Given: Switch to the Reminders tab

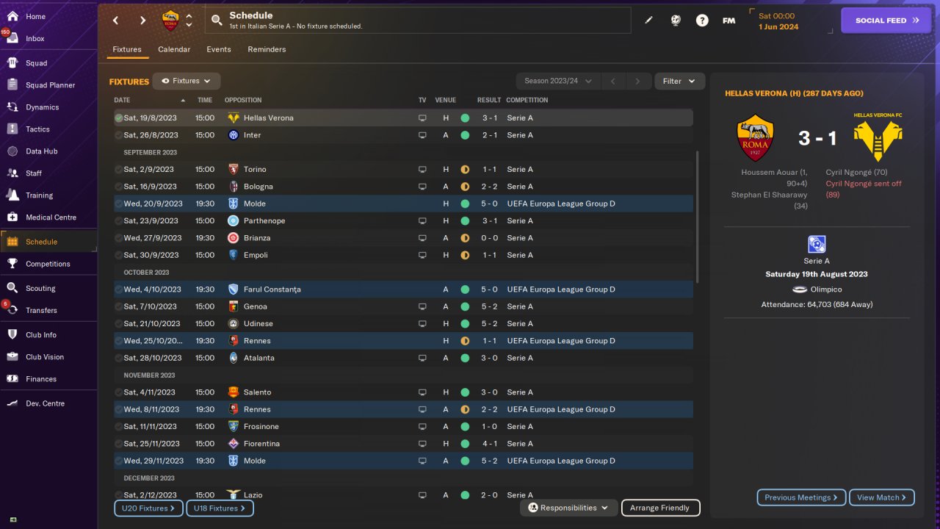Looking at the screenshot, I should pos(267,49).
